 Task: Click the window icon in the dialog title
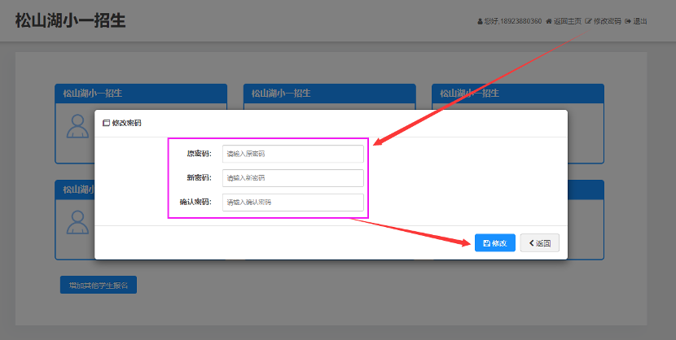tap(106, 123)
